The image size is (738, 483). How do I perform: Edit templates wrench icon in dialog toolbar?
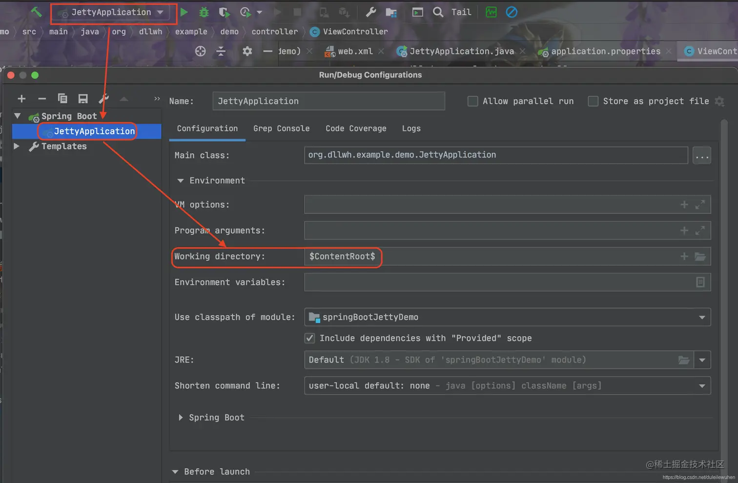point(103,99)
